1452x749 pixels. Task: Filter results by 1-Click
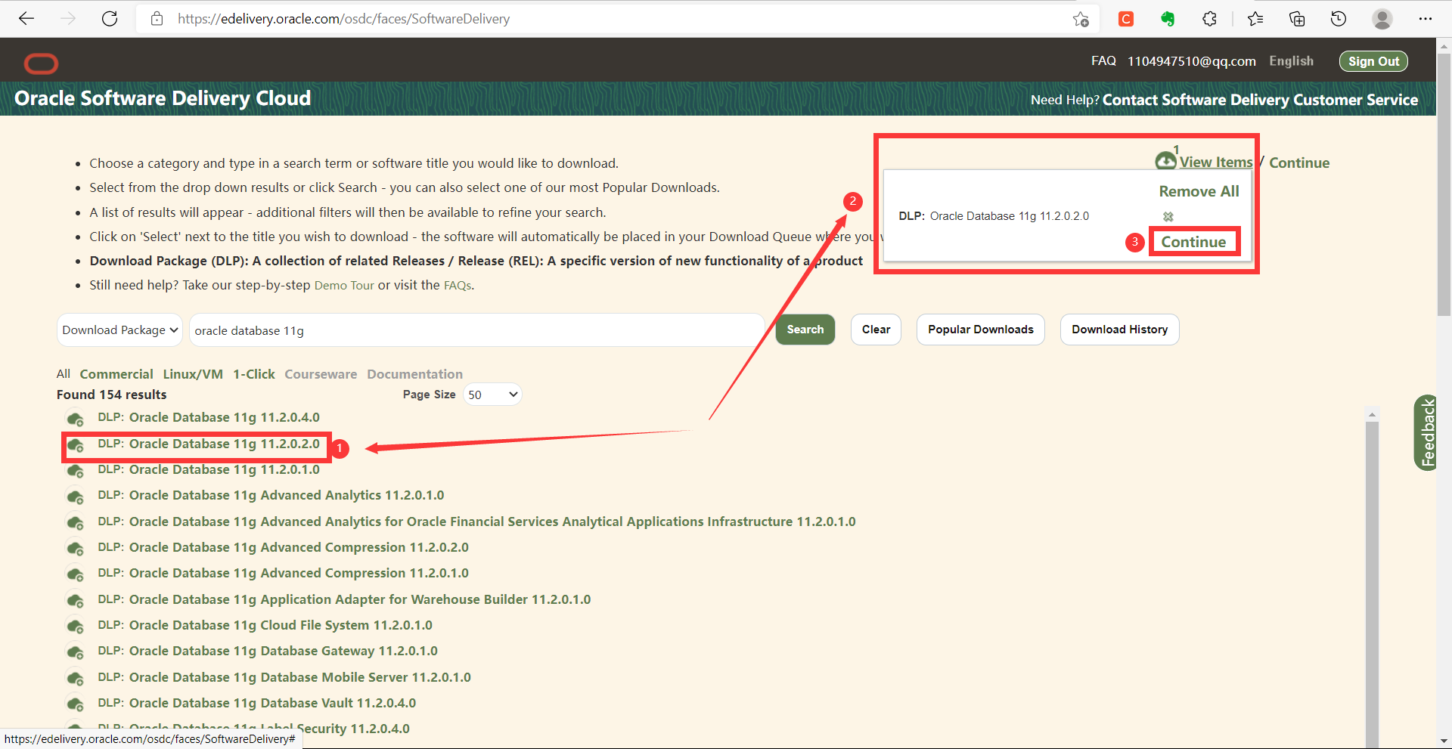[x=254, y=374]
